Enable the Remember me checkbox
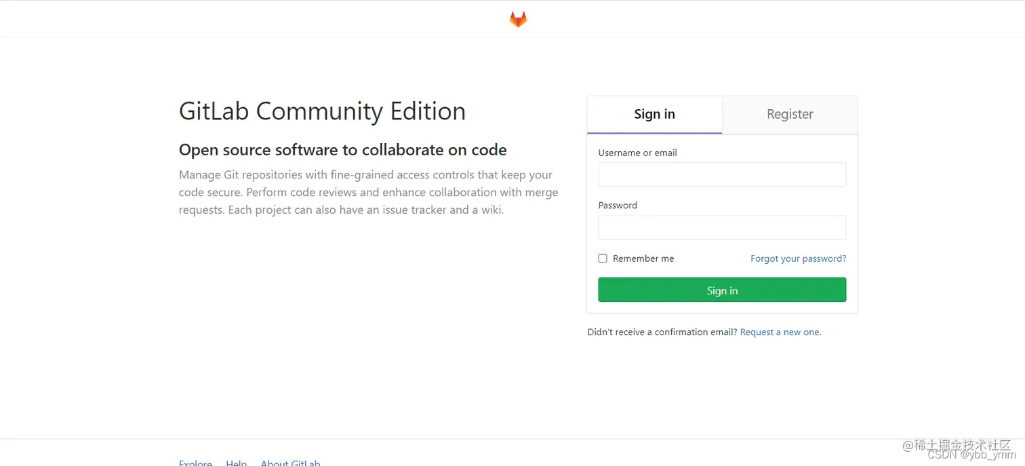The width and height of the screenshot is (1025, 466). pos(603,258)
